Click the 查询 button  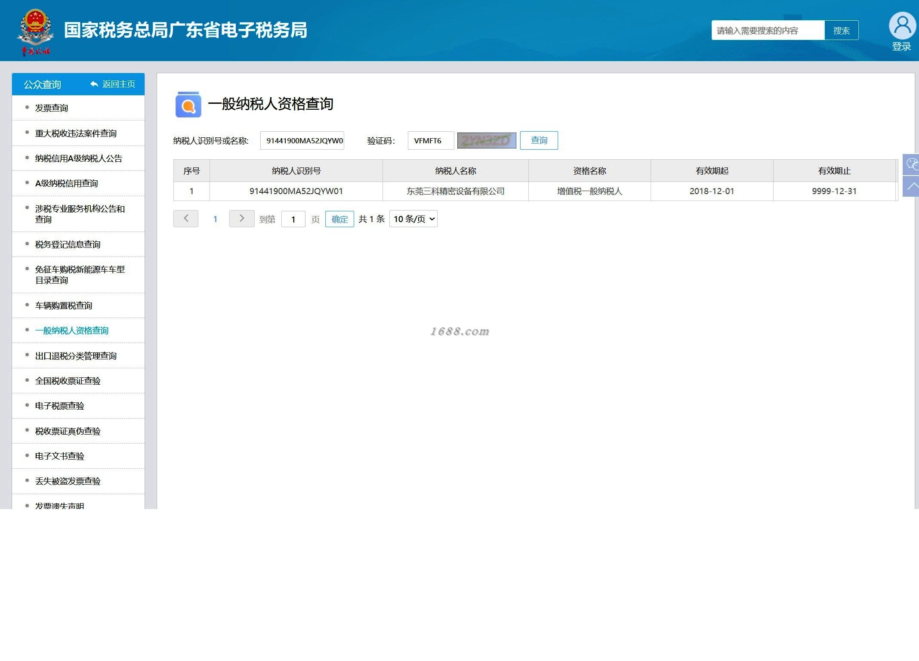click(539, 141)
